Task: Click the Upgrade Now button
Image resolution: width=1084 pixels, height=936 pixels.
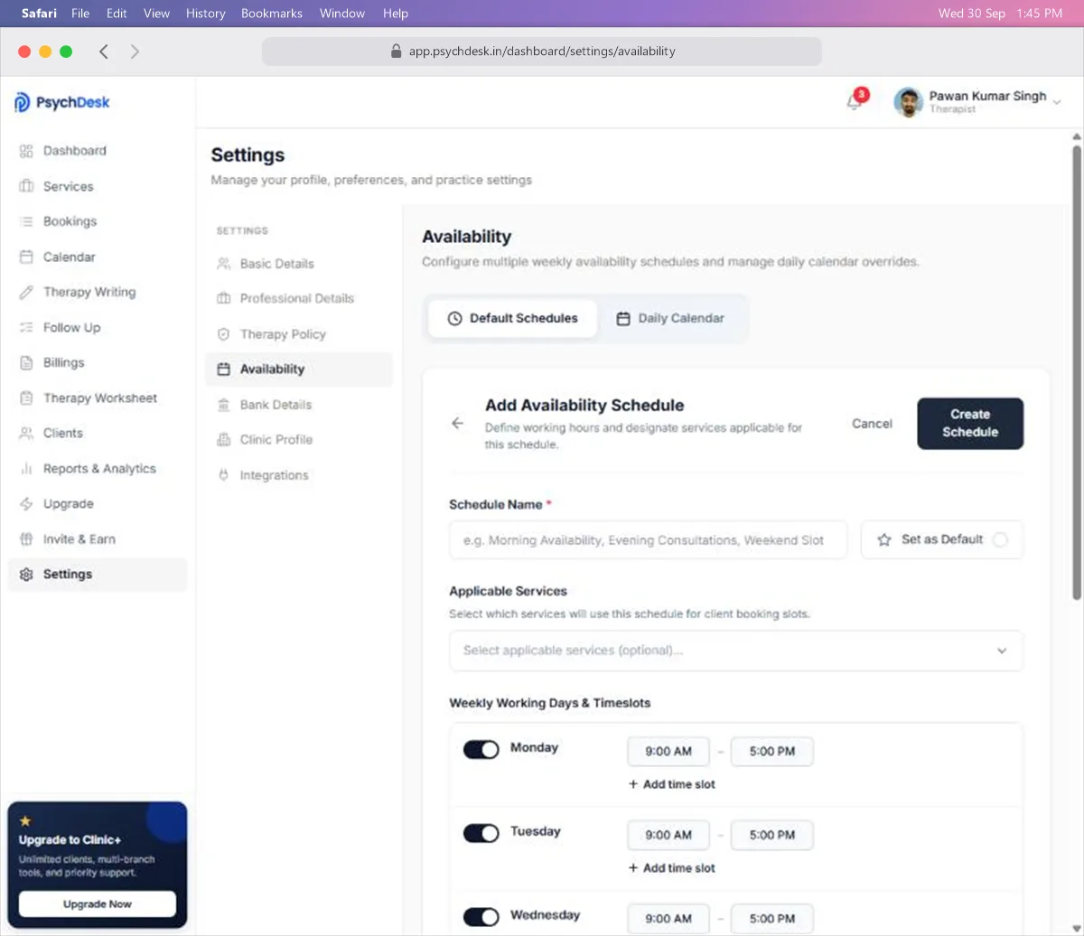Action: (x=98, y=903)
